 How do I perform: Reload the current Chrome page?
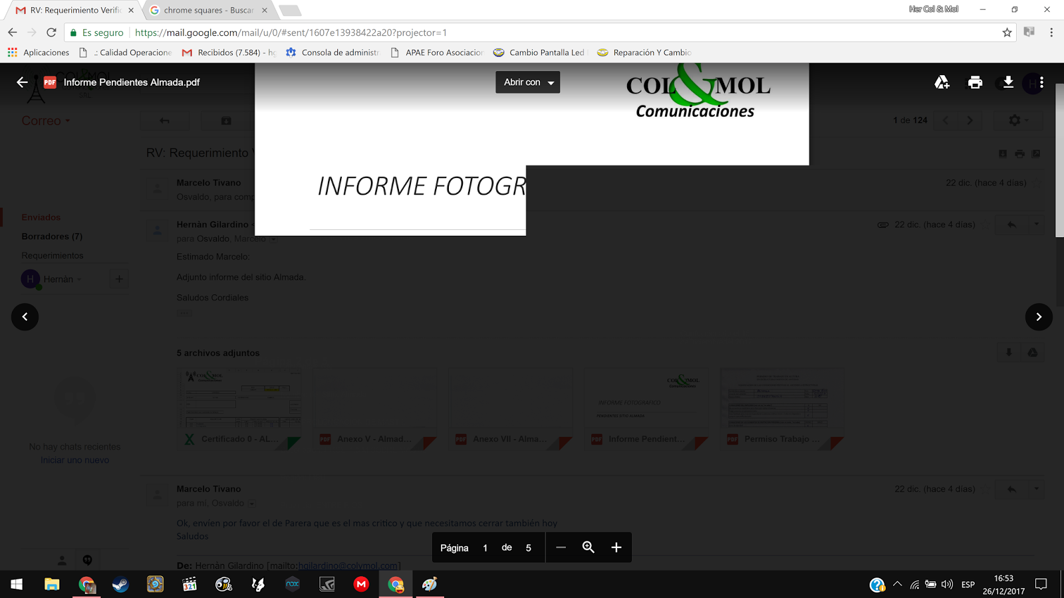pyautogui.click(x=51, y=33)
